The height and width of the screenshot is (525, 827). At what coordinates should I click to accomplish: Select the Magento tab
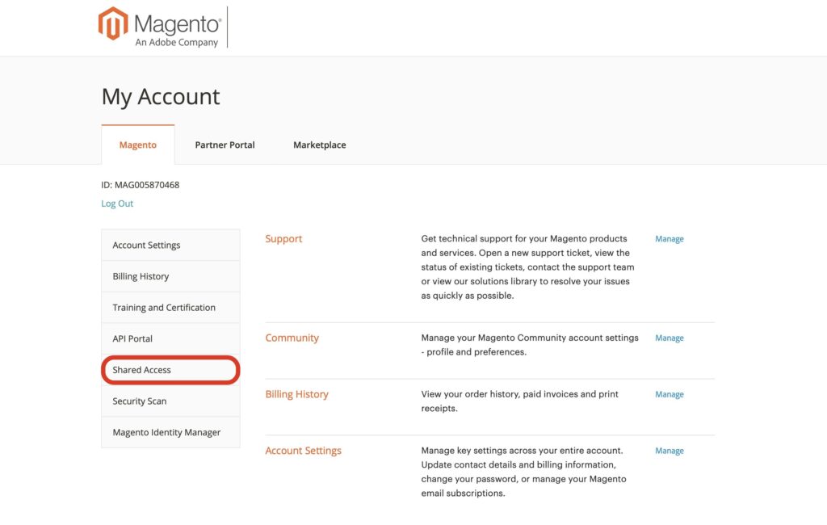(138, 145)
